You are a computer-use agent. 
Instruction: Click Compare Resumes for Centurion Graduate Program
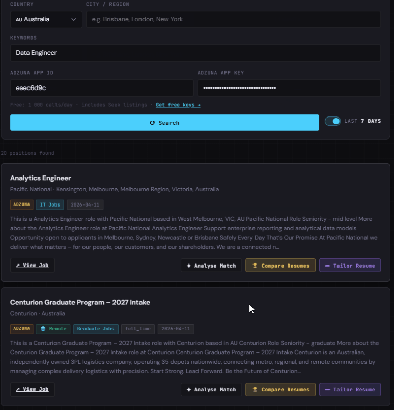280,389
